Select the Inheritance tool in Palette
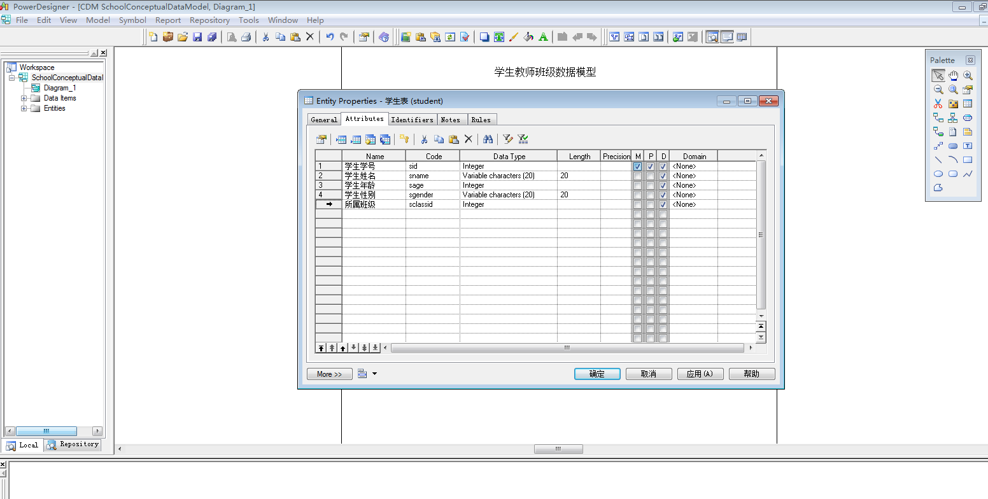988x499 pixels. [x=953, y=118]
